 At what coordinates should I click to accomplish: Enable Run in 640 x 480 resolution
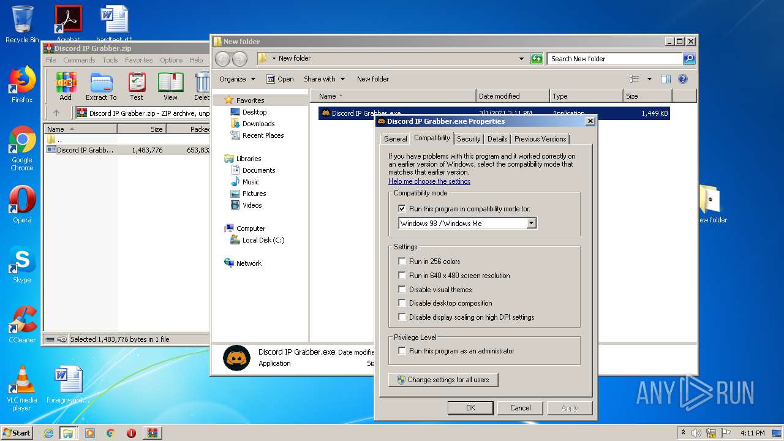pyautogui.click(x=402, y=276)
